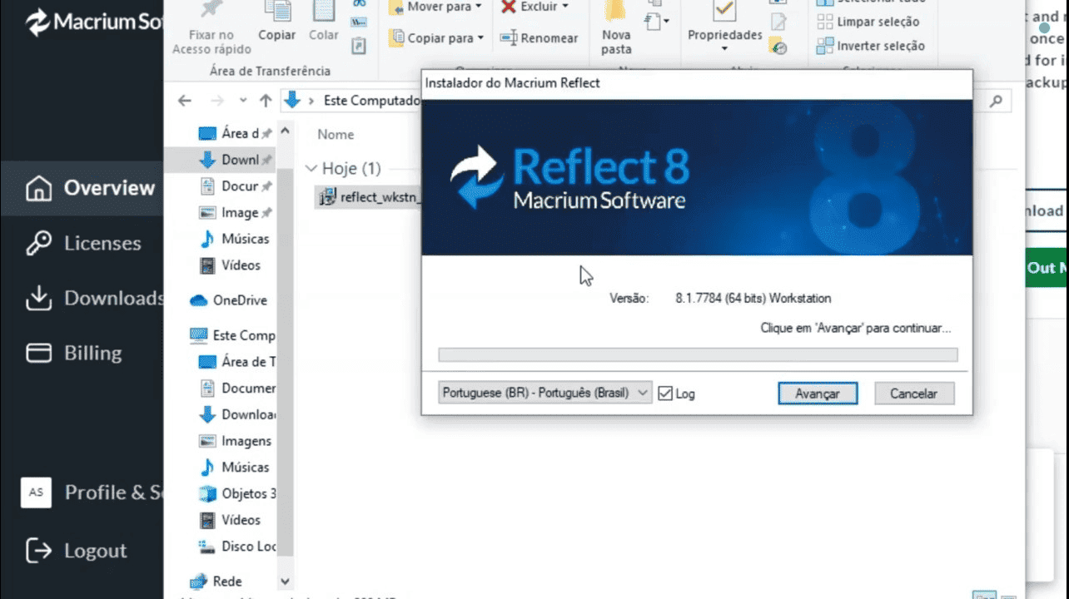Click the Reflect 8 banner logo
Viewport: 1069px width, 599px height.
point(571,177)
